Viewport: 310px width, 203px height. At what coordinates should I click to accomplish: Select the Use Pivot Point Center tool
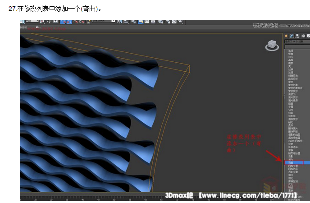[42, 21]
